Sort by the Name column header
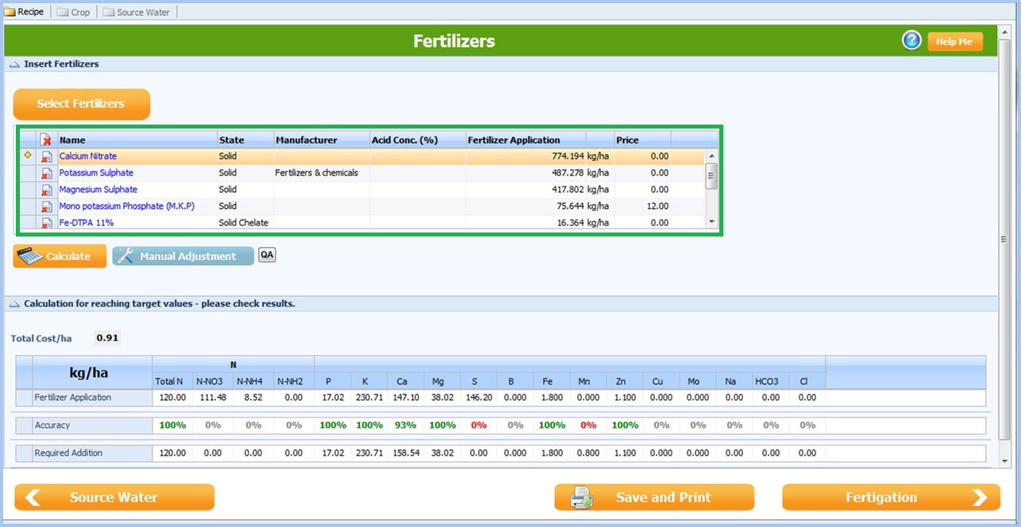The width and height of the screenshot is (1021, 527). 137,140
